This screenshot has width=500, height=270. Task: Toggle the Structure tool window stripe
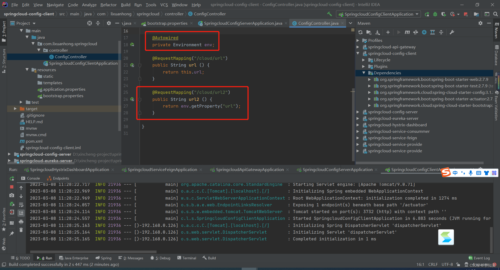coord(4,61)
